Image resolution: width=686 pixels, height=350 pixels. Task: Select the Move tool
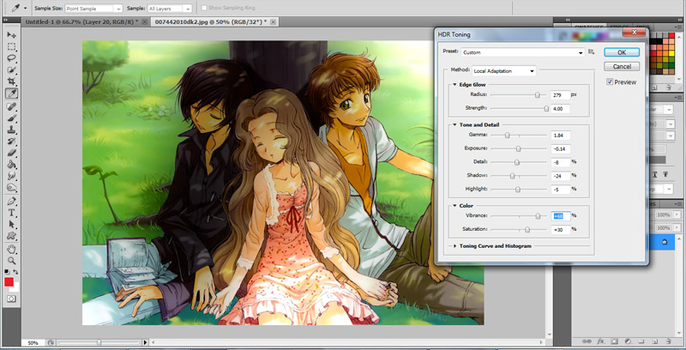tap(12, 33)
